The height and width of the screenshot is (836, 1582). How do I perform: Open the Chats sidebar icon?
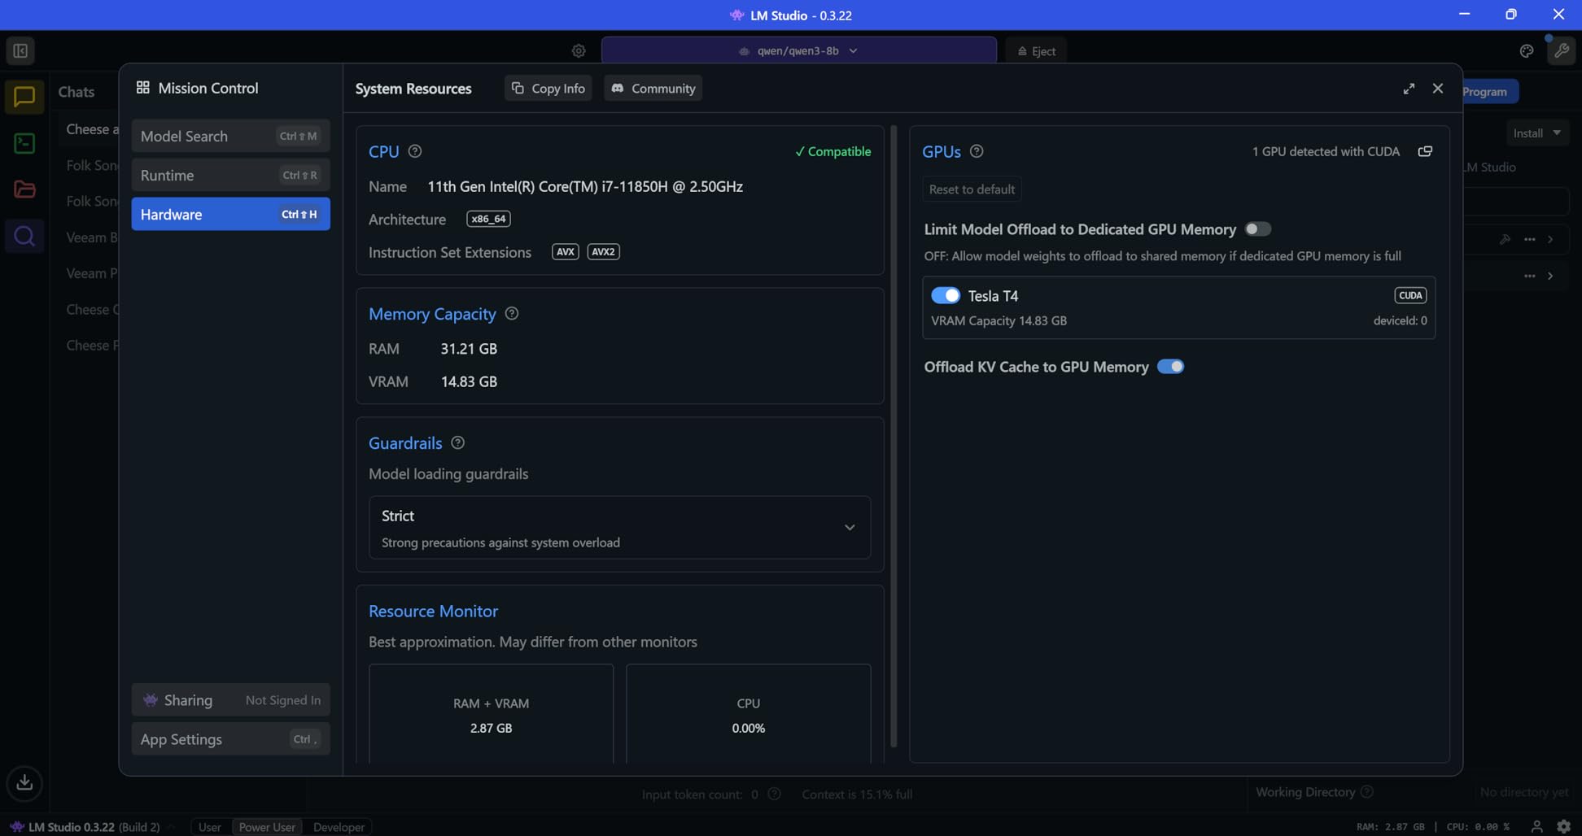[24, 98]
